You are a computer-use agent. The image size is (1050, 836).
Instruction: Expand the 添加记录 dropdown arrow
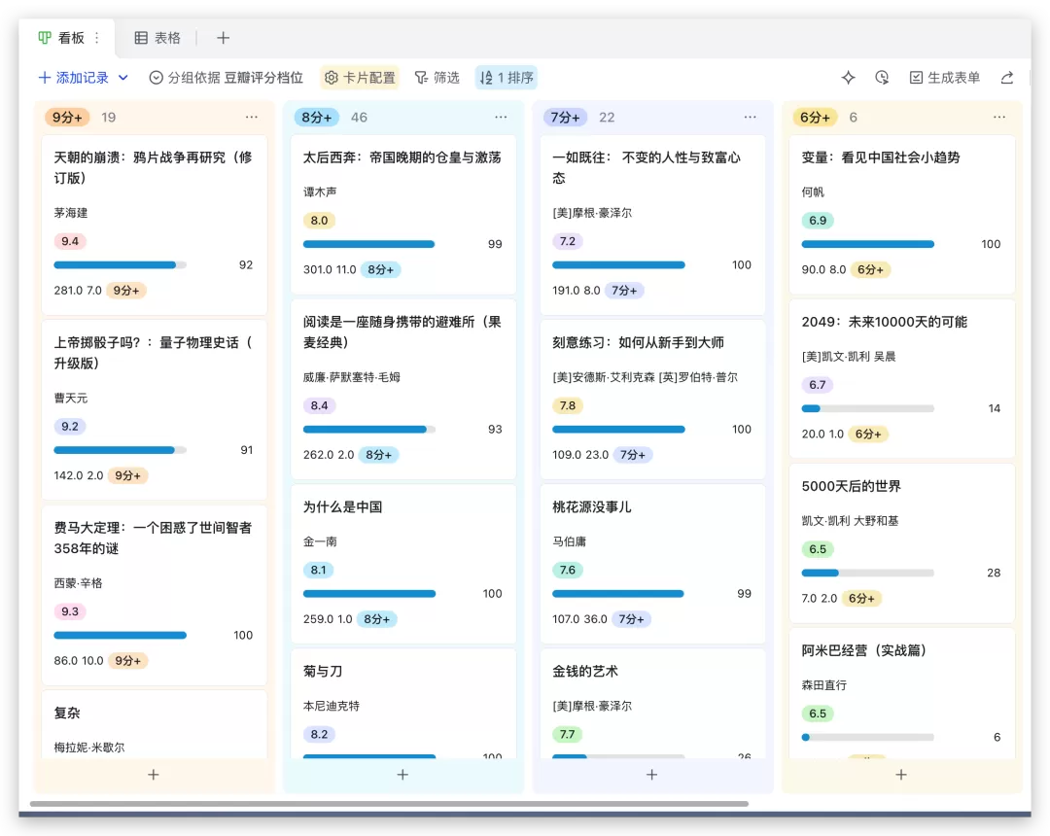tap(123, 78)
